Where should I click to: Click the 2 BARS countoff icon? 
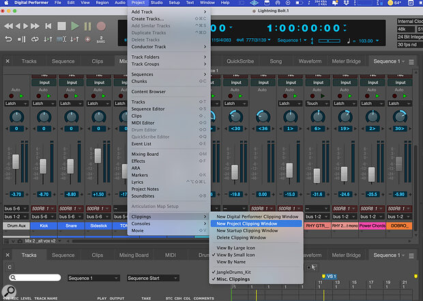(101, 39)
